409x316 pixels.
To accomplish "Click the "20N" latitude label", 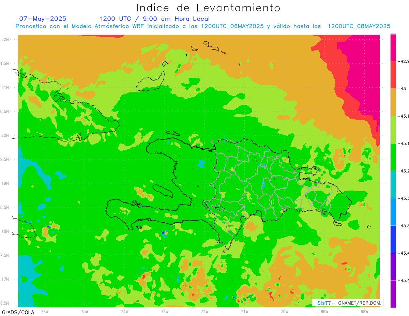I will pyautogui.click(x=5, y=135).
